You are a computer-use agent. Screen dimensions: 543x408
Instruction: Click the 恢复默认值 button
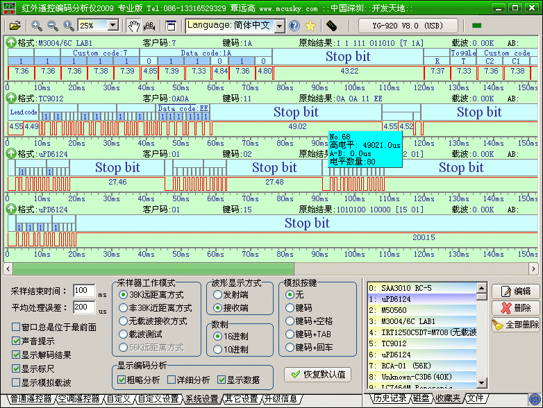[317, 374]
